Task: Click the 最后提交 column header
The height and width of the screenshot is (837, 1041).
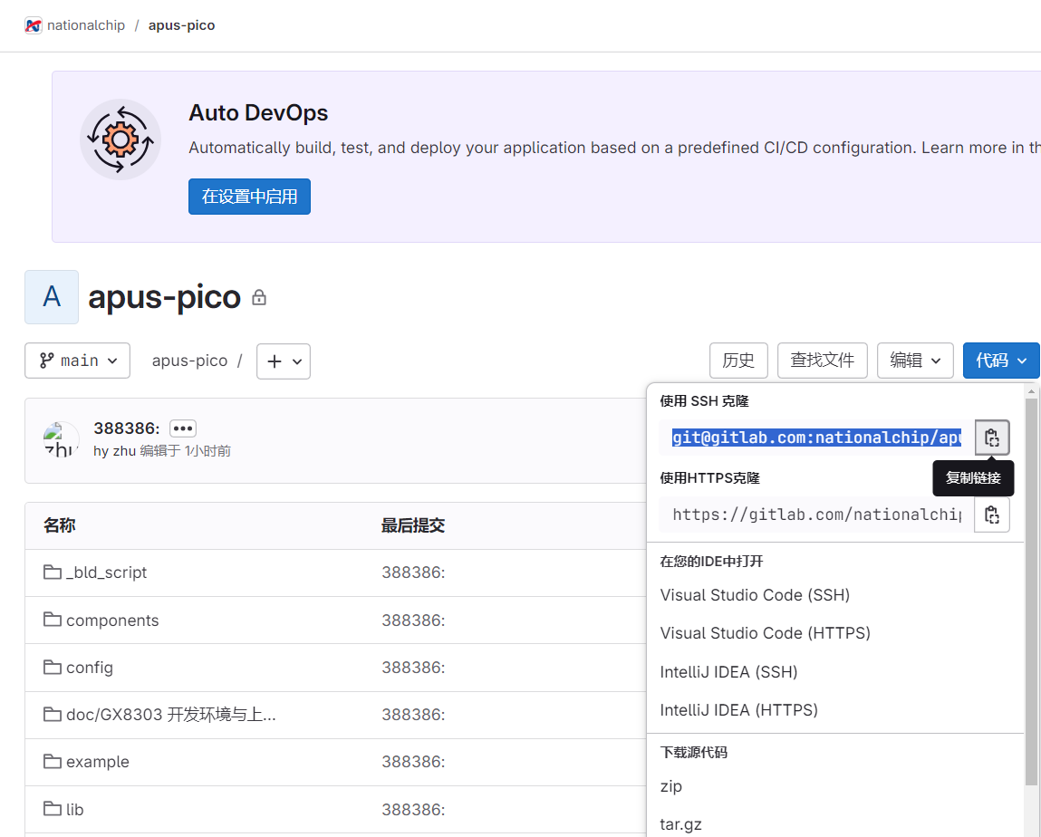Action: 413,525
